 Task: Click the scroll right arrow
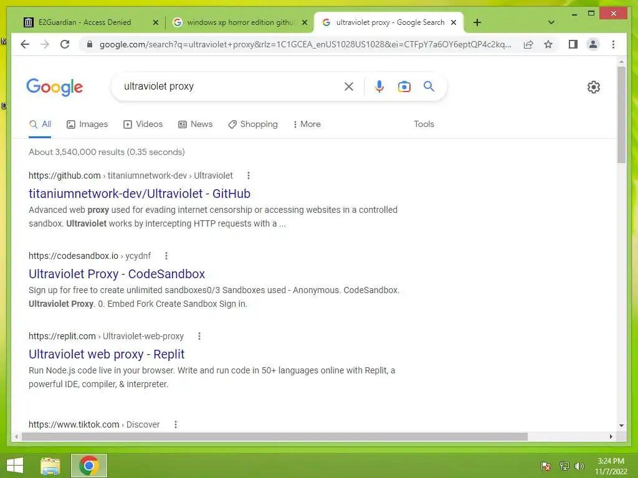click(x=611, y=436)
